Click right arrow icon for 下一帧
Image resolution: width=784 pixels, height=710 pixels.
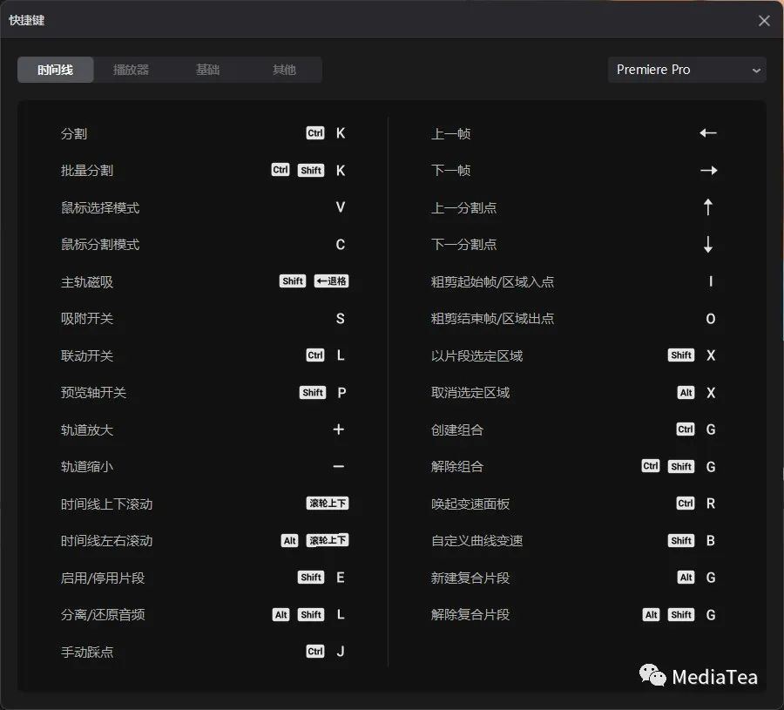point(708,171)
